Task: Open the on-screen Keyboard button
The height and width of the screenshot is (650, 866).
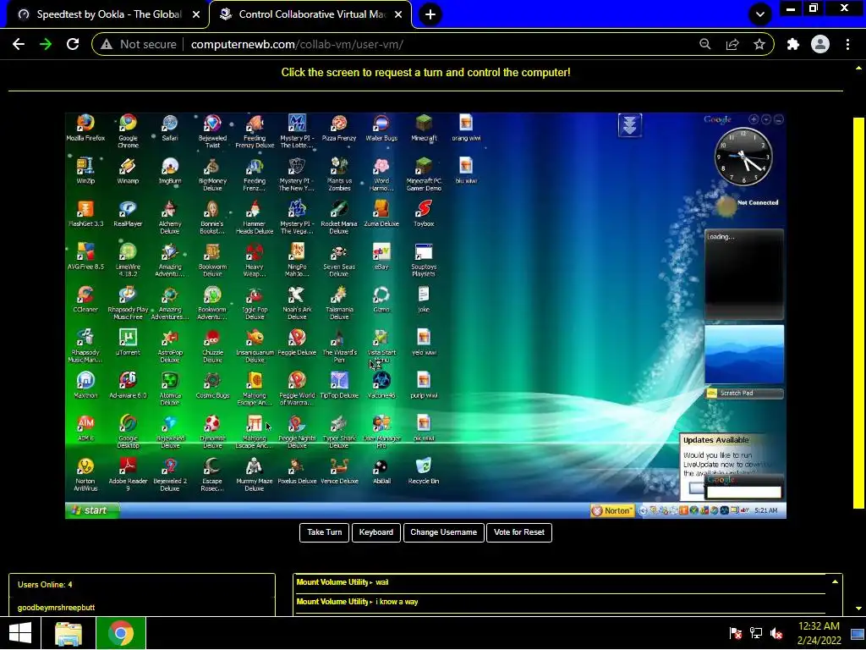Action: pos(376,532)
